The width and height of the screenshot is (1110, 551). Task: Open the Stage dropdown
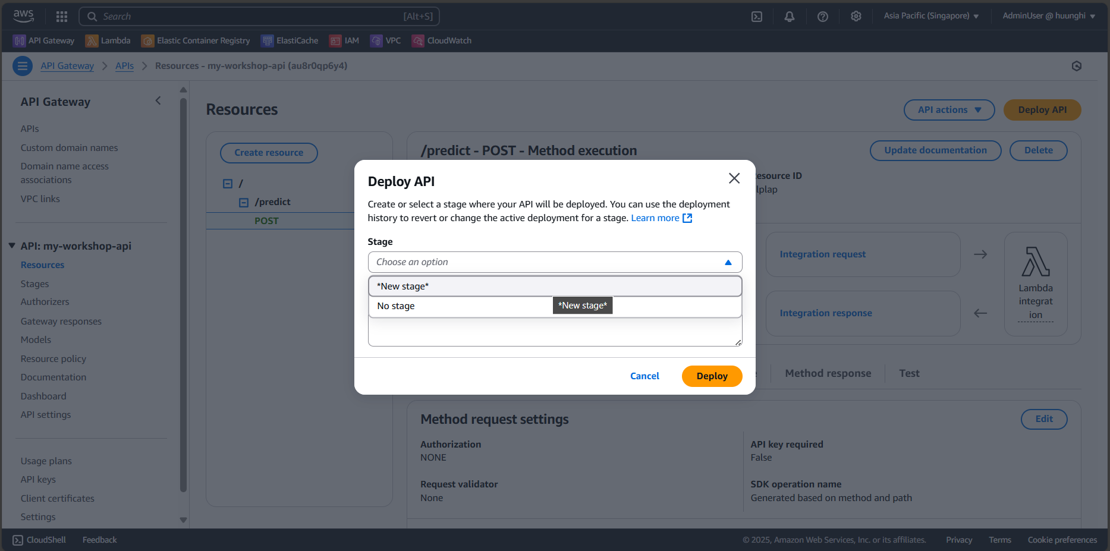(555, 262)
